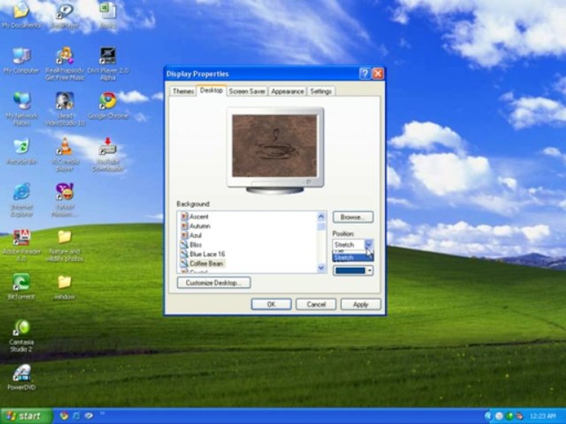Select Yahoo! Messenger desktop icon
The image size is (566, 424).
coord(65,200)
